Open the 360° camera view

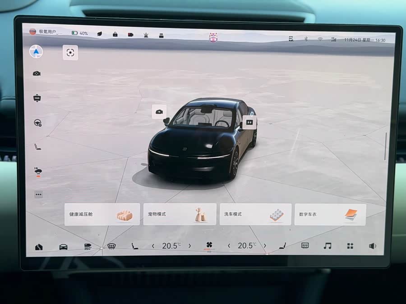coord(88,246)
